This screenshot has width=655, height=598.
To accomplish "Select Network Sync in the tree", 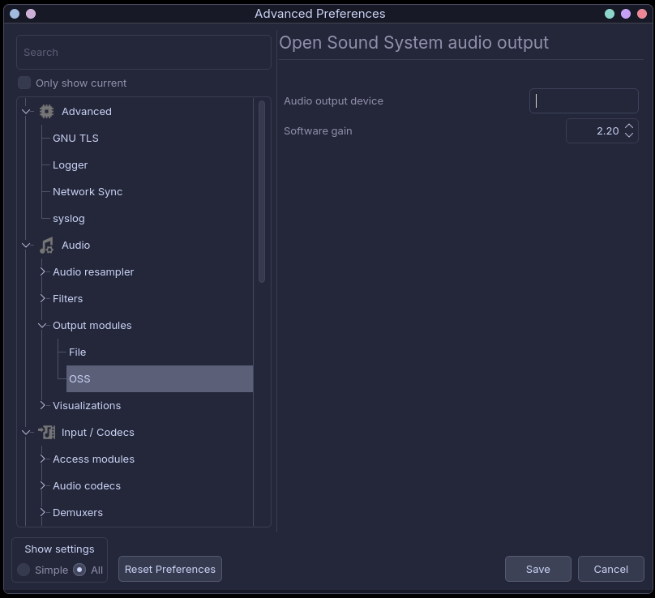I will 88,192.
